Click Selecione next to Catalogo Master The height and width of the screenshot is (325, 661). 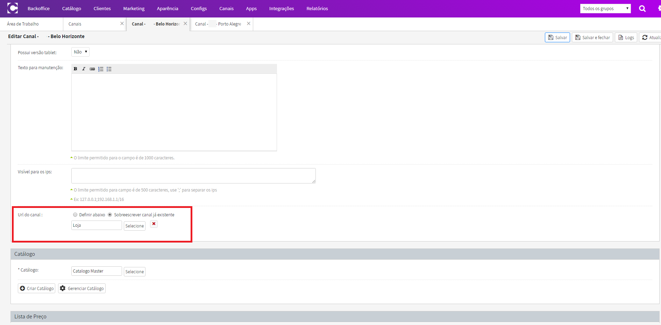point(135,272)
